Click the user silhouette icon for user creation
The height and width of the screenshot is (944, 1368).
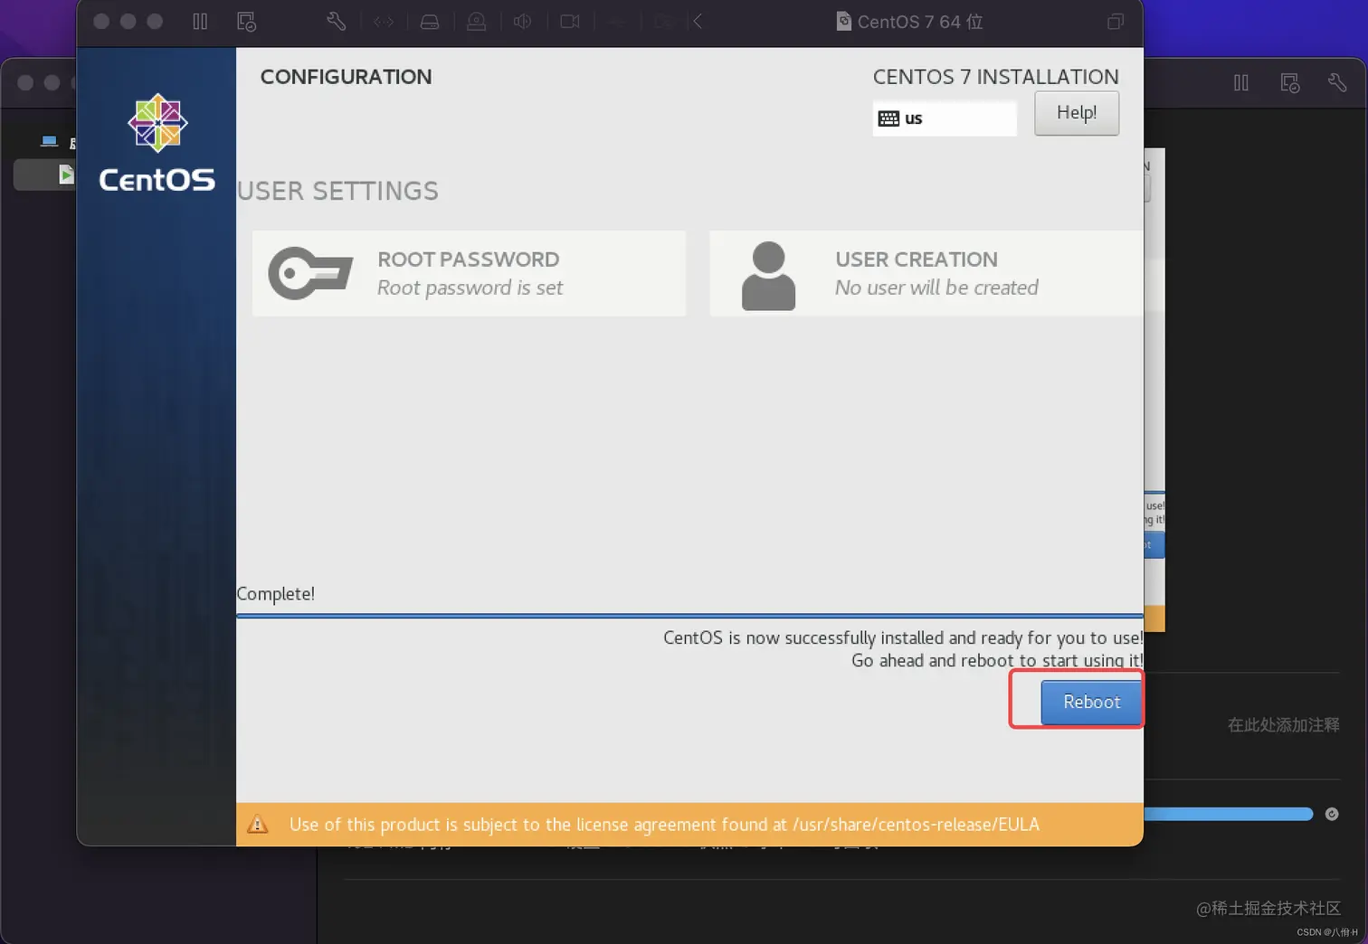pyautogui.click(x=768, y=276)
